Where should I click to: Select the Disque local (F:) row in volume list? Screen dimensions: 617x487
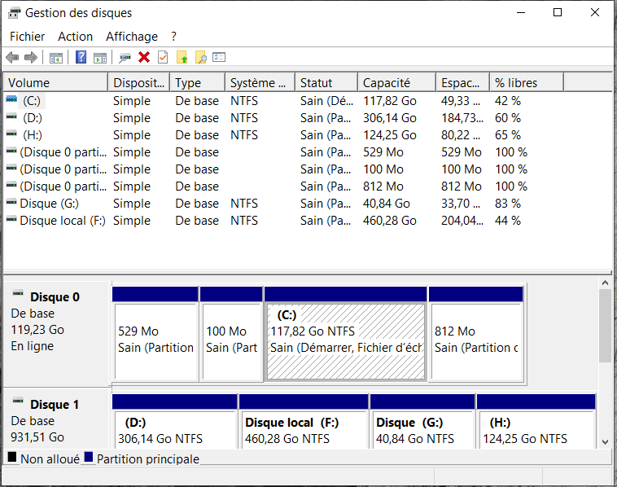63,221
